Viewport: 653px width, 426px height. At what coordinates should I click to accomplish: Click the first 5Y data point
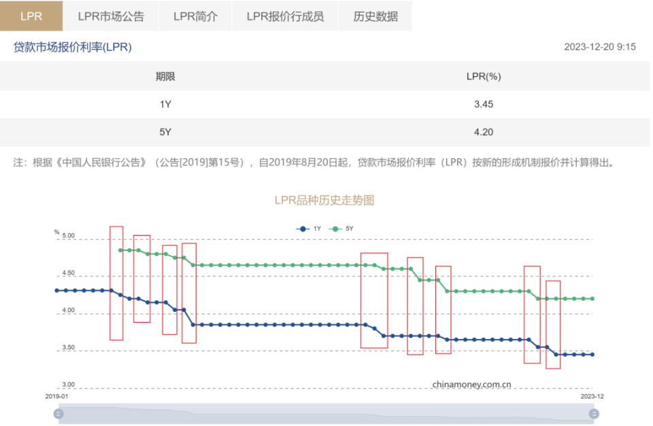pos(120,251)
